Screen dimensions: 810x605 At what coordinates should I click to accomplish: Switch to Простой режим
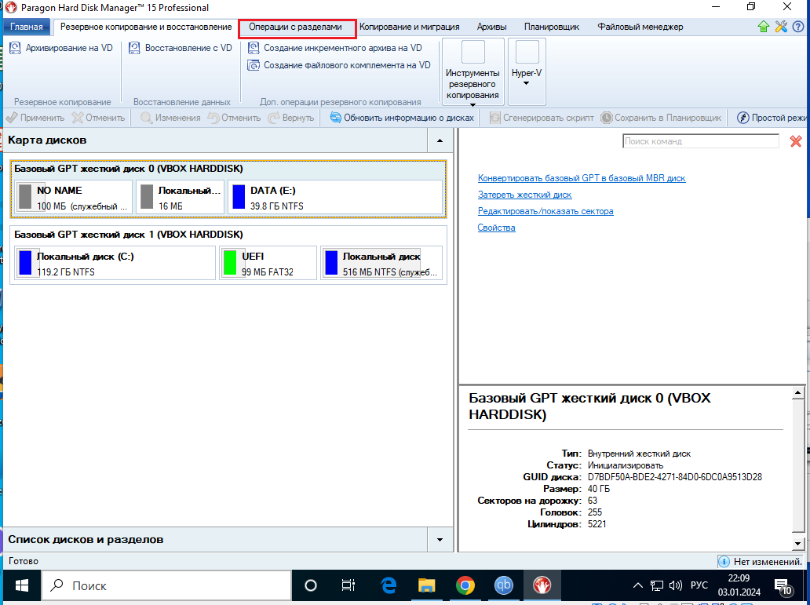pos(772,118)
